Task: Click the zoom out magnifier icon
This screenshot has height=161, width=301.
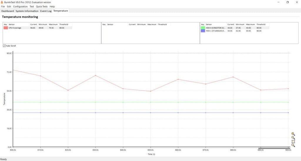Action: click(x=293, y=138)
